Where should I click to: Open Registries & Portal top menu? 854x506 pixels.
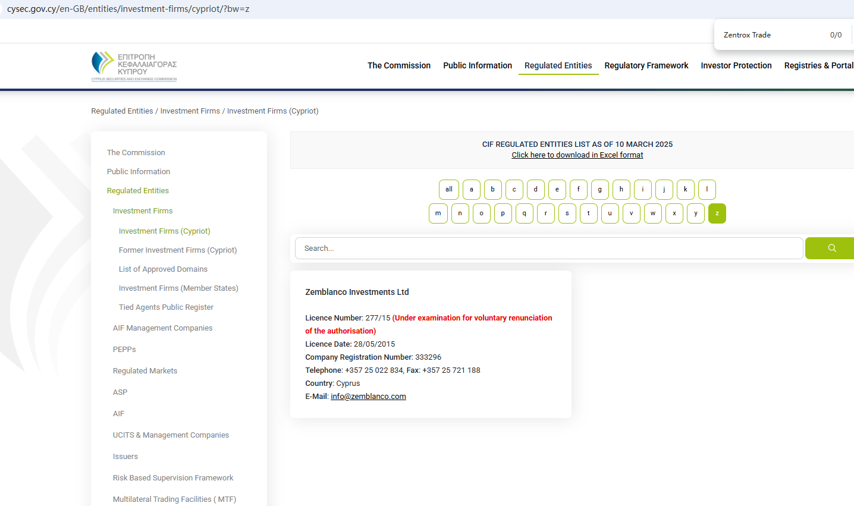tap(819, 65)
